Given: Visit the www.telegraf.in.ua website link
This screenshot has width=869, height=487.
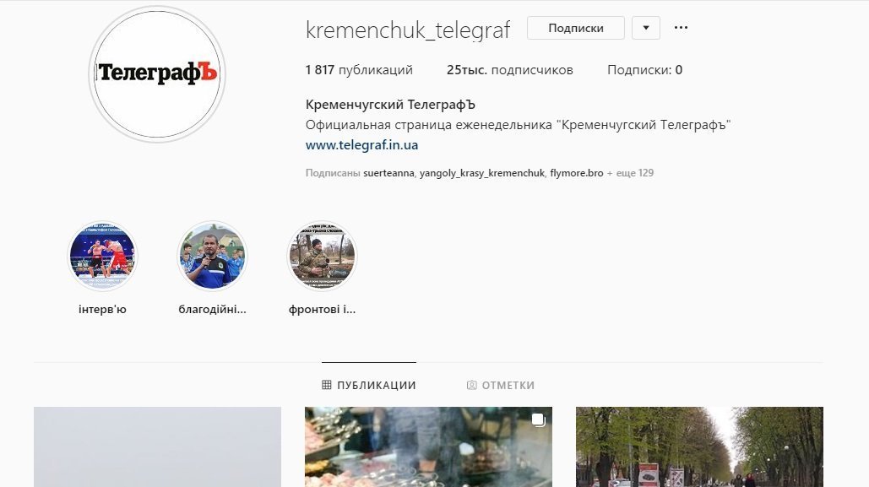Looking at the screenshot, I should [362, 145].
